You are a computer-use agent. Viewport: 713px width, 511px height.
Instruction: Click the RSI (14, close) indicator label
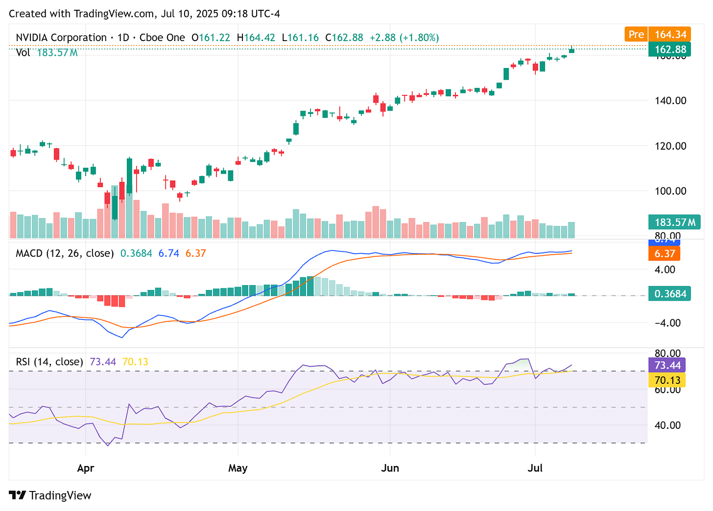click(48, 361)
